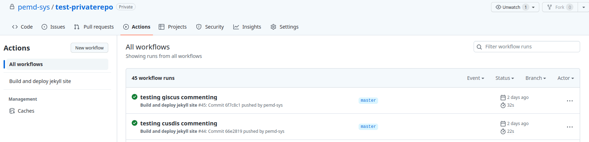The width and height of the screenshot is (589, 142).
Task: Open the three-dot menu for giscus run
Action: (x=570, y=101)
